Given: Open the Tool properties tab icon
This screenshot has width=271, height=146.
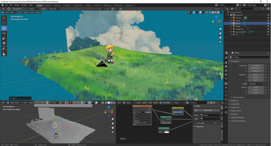Looking at the screenshot, I should (x=226, y=58).
